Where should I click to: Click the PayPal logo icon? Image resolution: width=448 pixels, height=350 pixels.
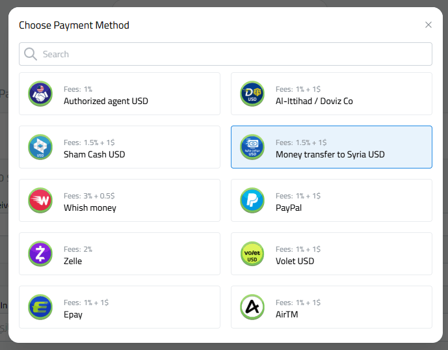pos(252,200)
